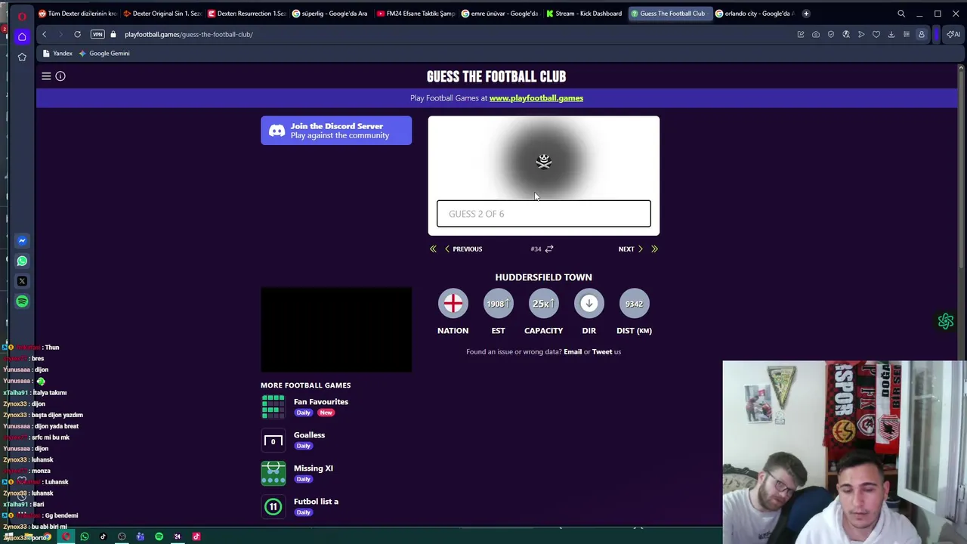
Task: Go back to previous page in browser
Action: click(44, 34)
